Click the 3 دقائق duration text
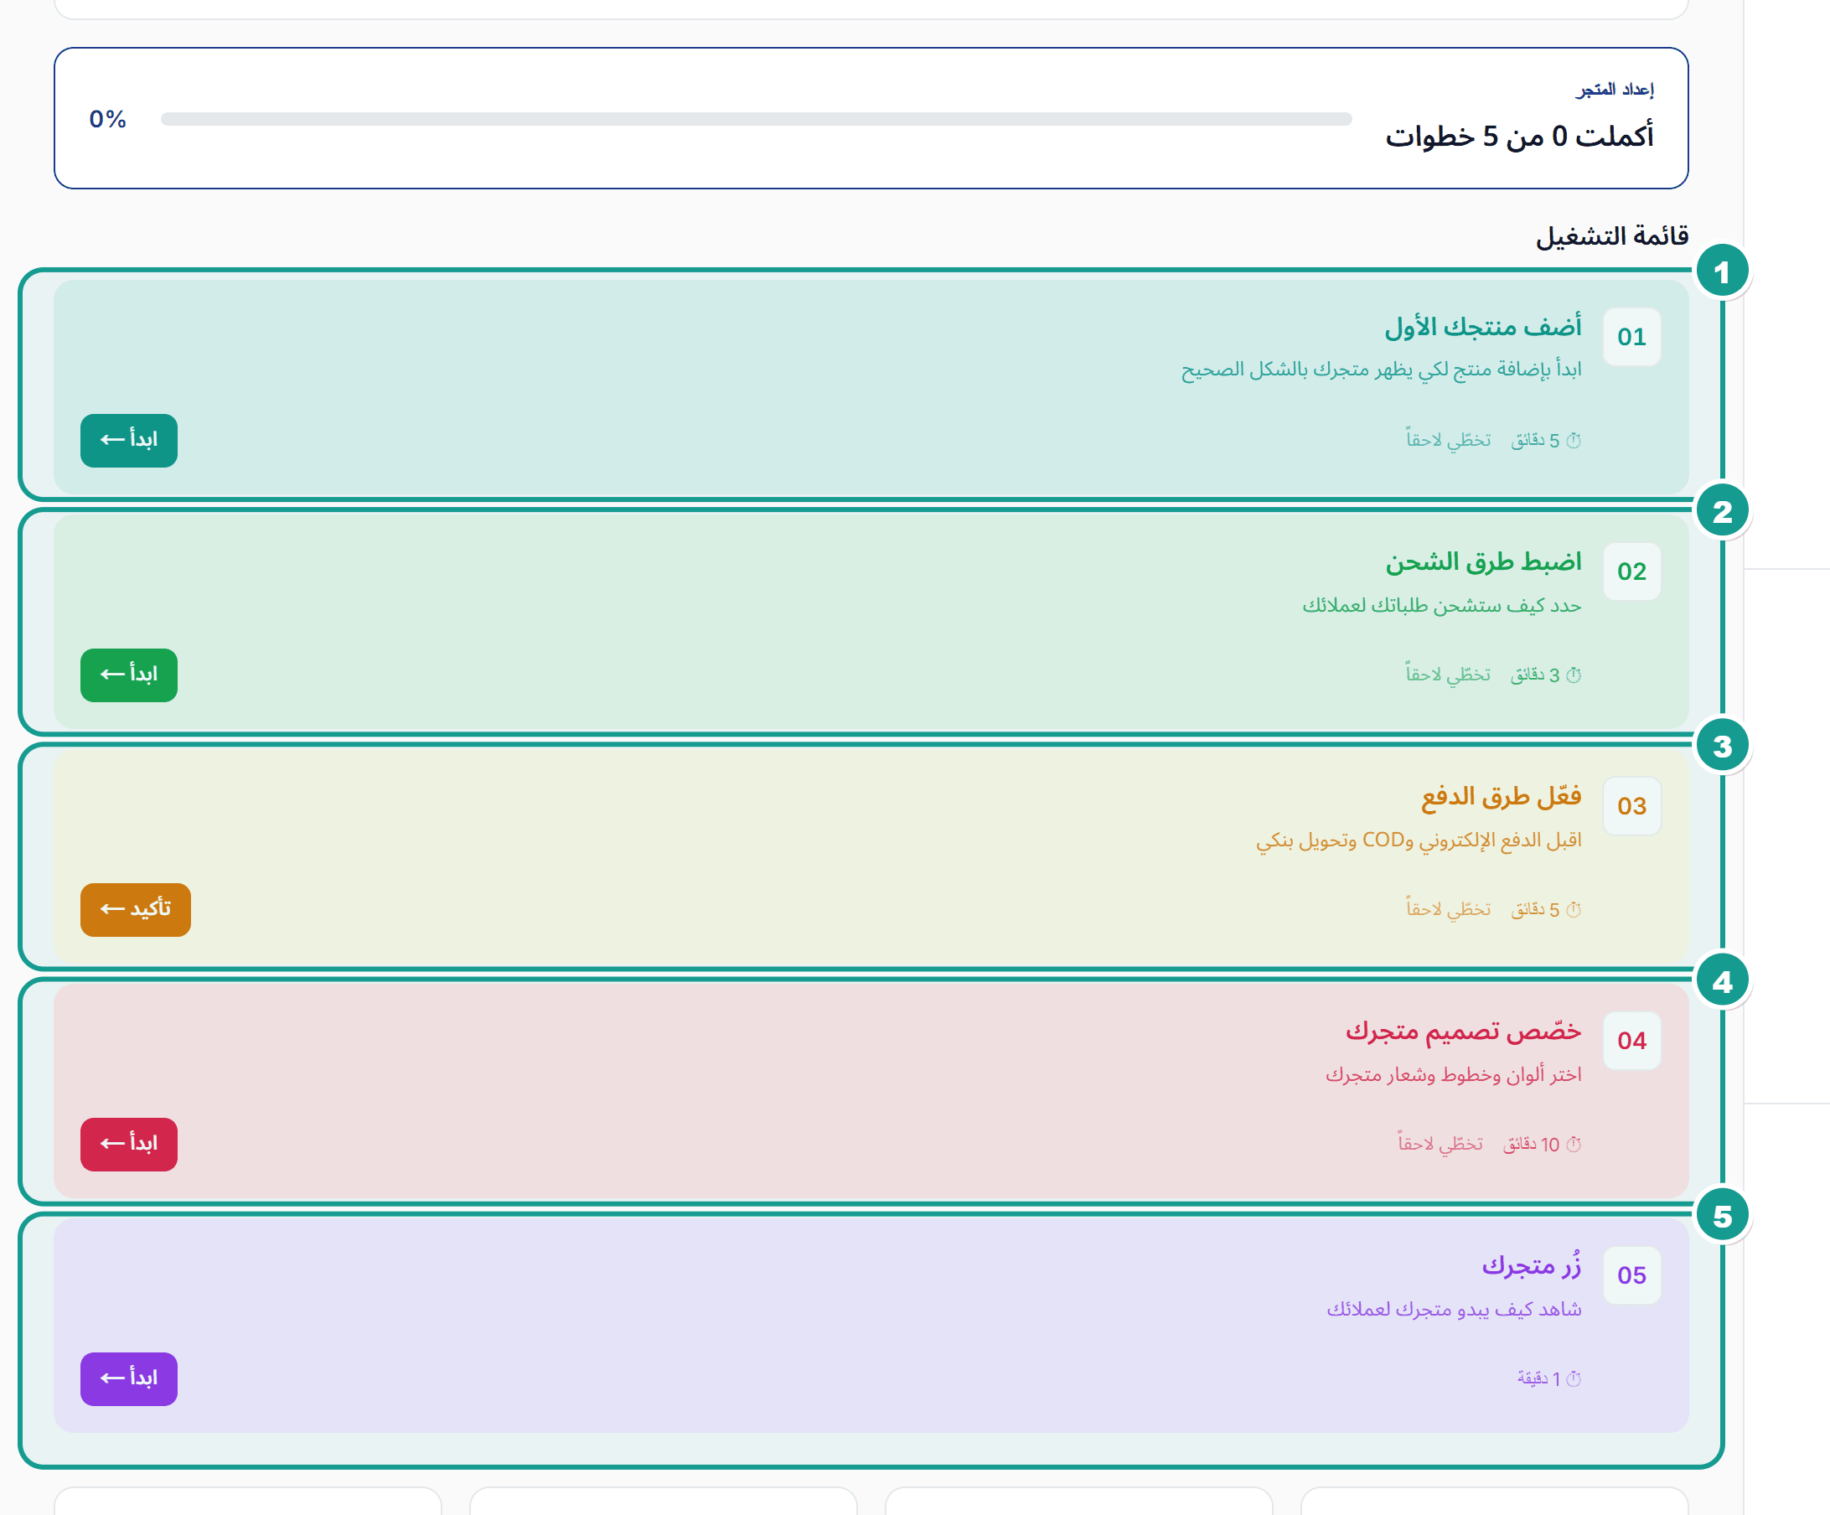1830x1515 pixels. 1535,675
